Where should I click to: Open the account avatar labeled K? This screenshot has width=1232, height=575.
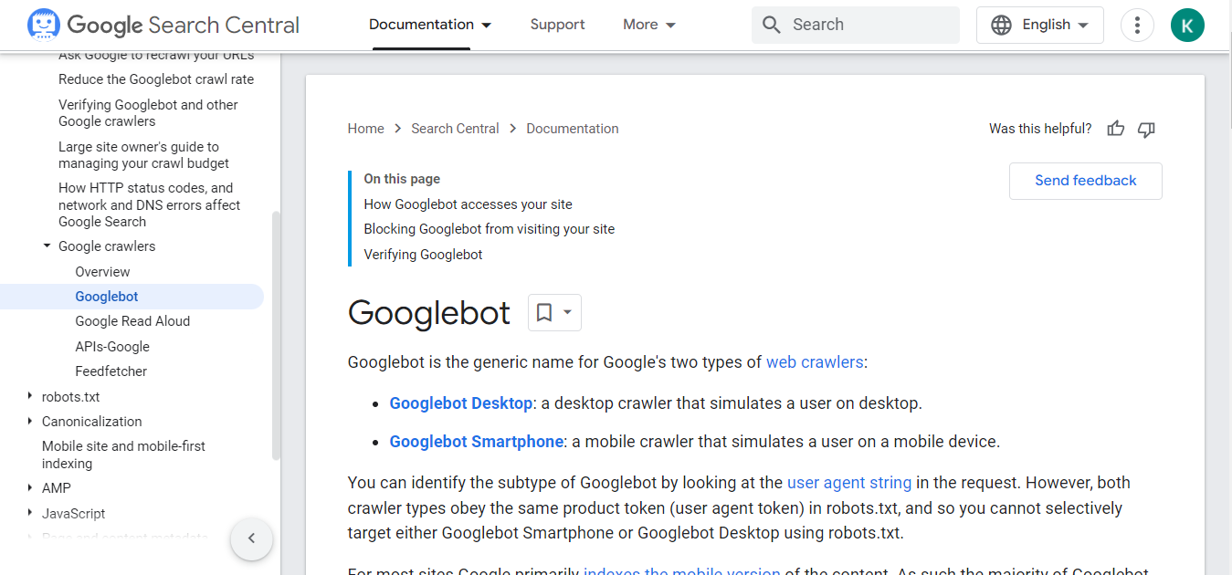pyautogui.click(x=1187, y=25)
